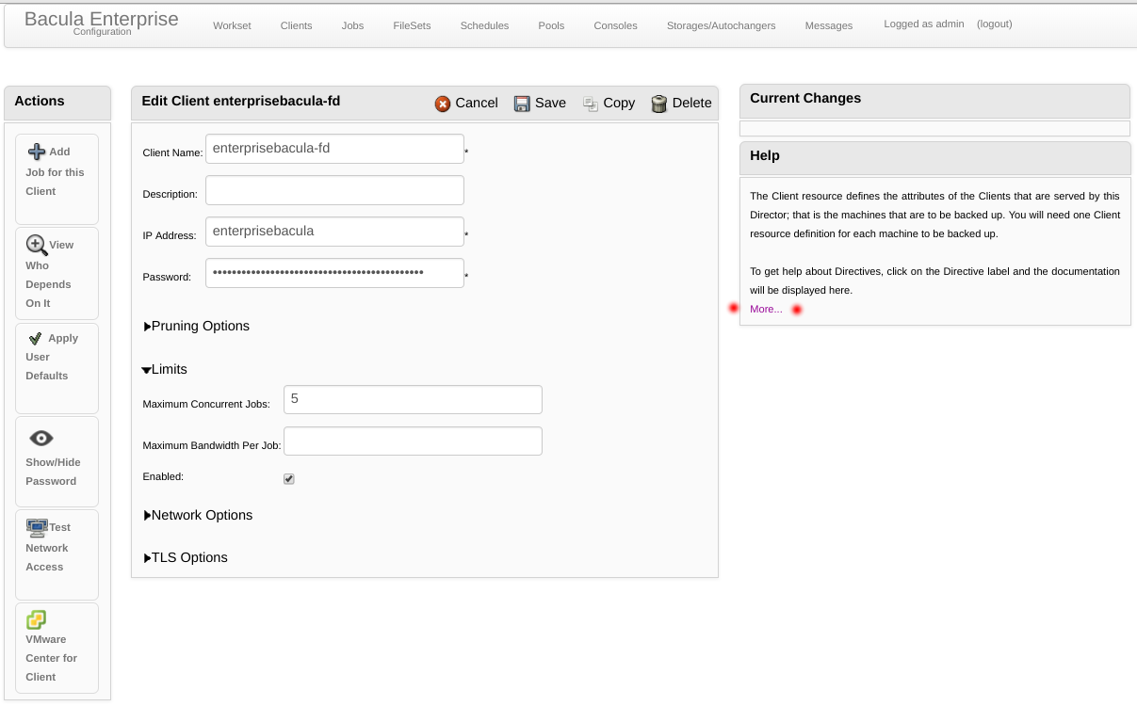Click the red Cancel icon
The width and height of the screenshot is (1137, 706).
[x=443, y=104]
